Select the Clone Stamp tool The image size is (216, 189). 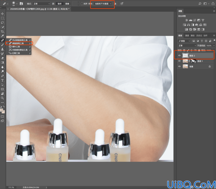(2, 49)
